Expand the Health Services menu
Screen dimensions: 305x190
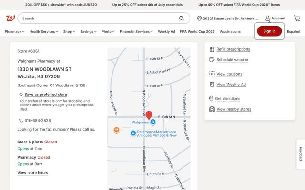[44, 32]
